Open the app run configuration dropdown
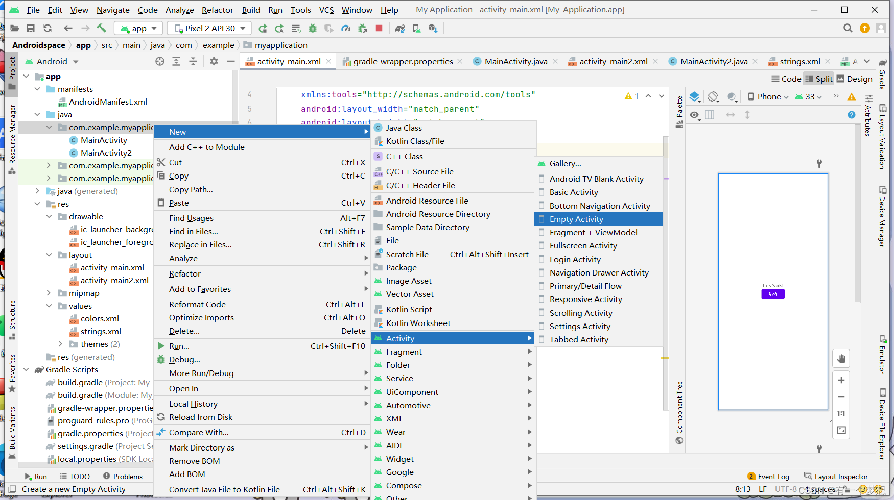The height and width of the screenshot is (500, 894). (138, 28)
